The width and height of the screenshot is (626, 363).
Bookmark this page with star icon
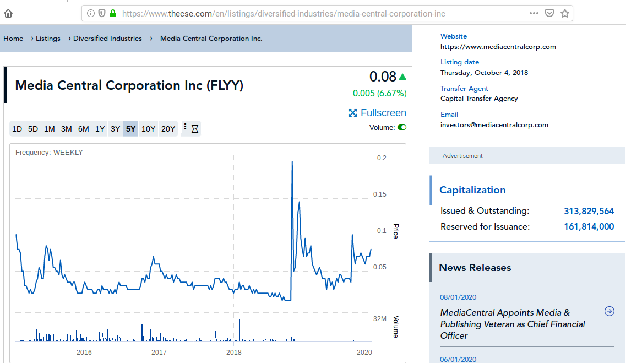[564, 14]
